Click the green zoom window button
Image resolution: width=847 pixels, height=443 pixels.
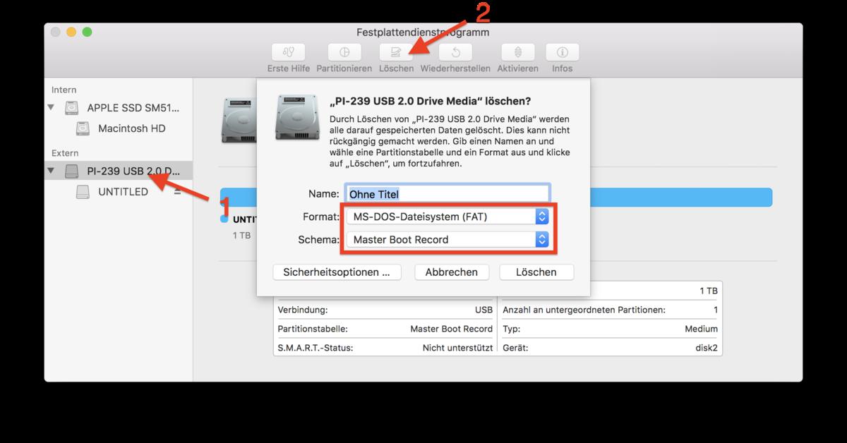pos(87,32)
